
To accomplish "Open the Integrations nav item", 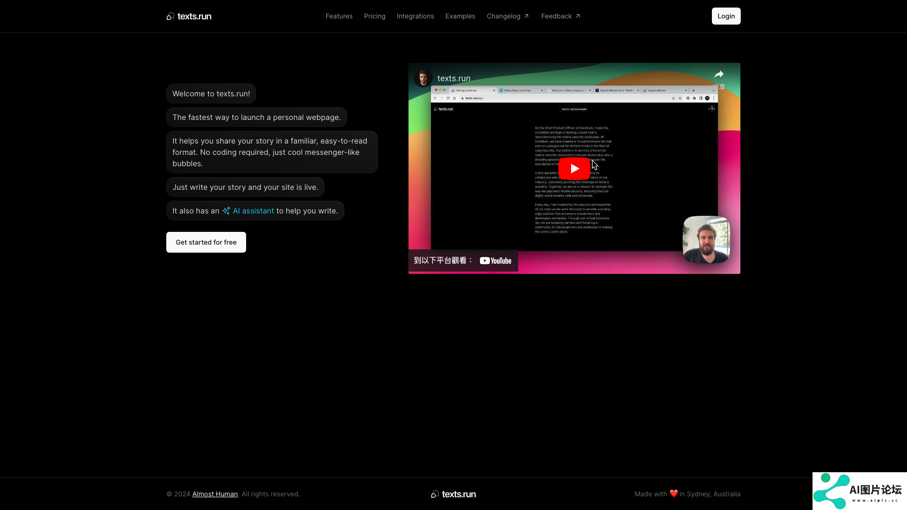I will 415,16.
